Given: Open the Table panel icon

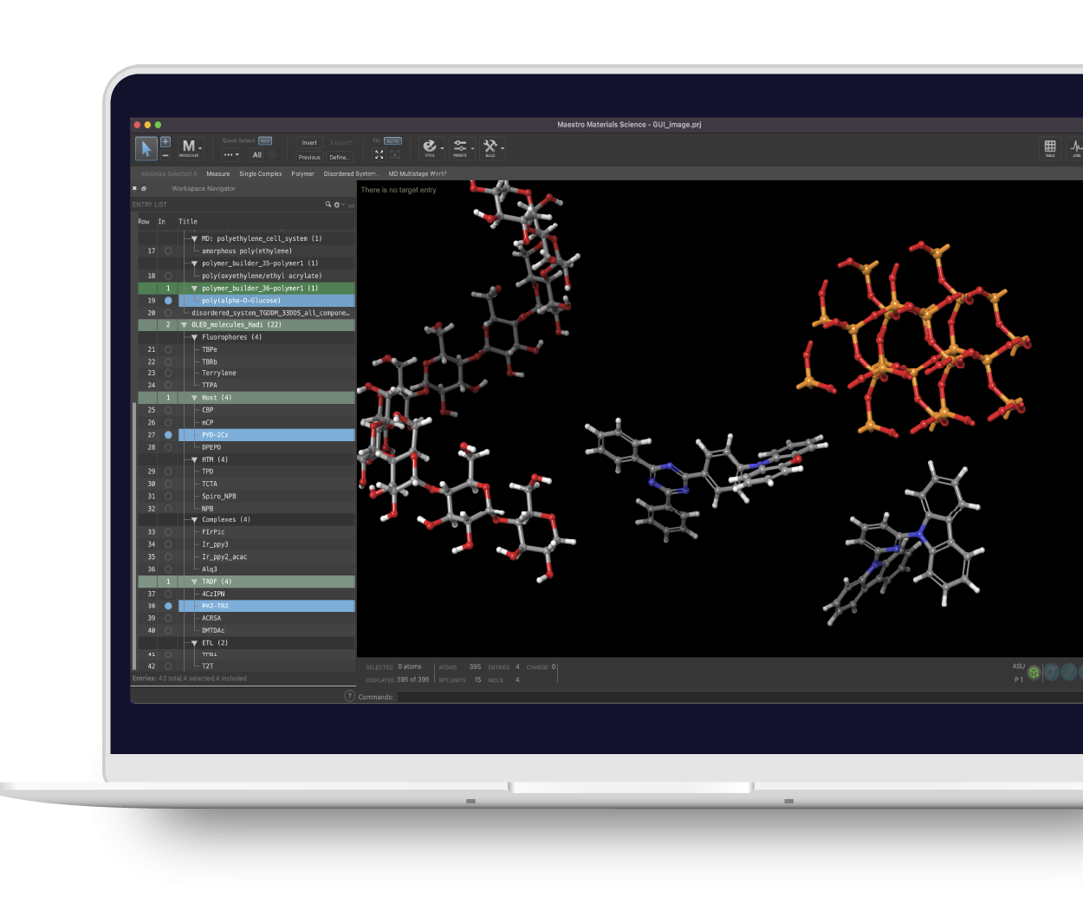Looking at the screenshot, I should coord(1049,147).
